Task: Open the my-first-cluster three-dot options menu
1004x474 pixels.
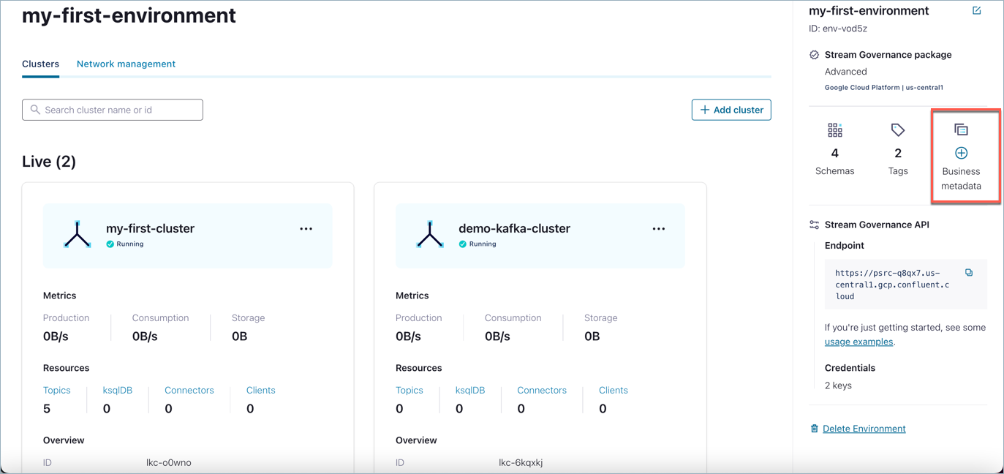Action: point(306,229)
